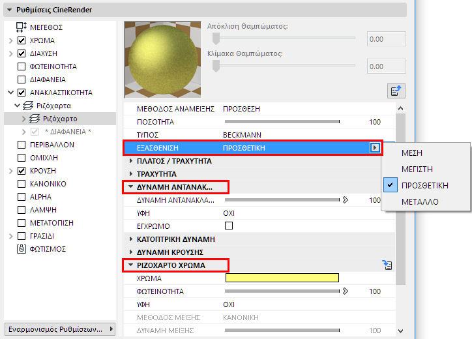
Task: Uncheck the ΚΡΟΥΣΗ checkbox
Action: [22, 171]
